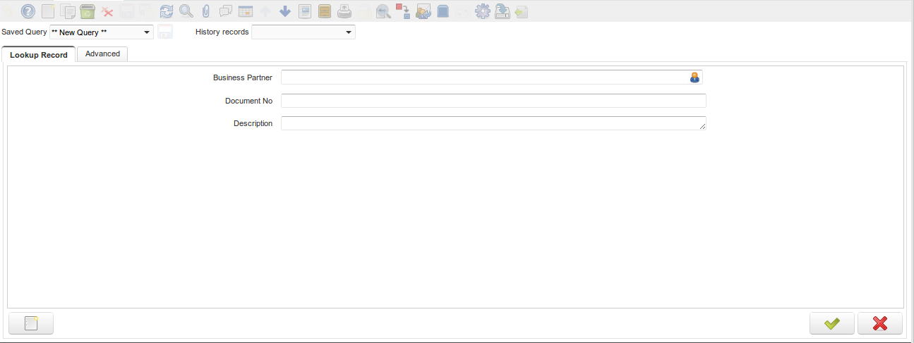Select the Lookup Record tab
914x343 pixels.
[39, 55]
